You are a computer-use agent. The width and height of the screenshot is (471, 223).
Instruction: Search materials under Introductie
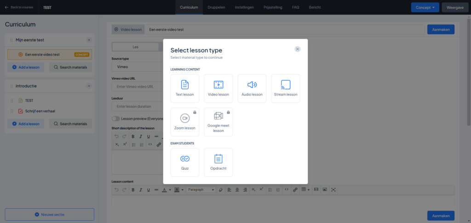70,124
